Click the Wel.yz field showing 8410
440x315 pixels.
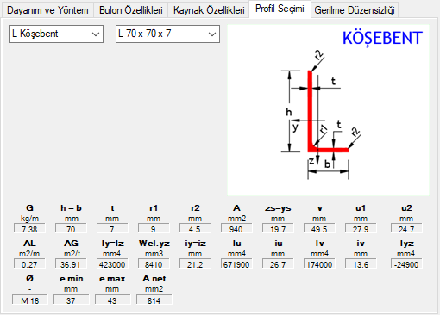click(x=154, y=264)
